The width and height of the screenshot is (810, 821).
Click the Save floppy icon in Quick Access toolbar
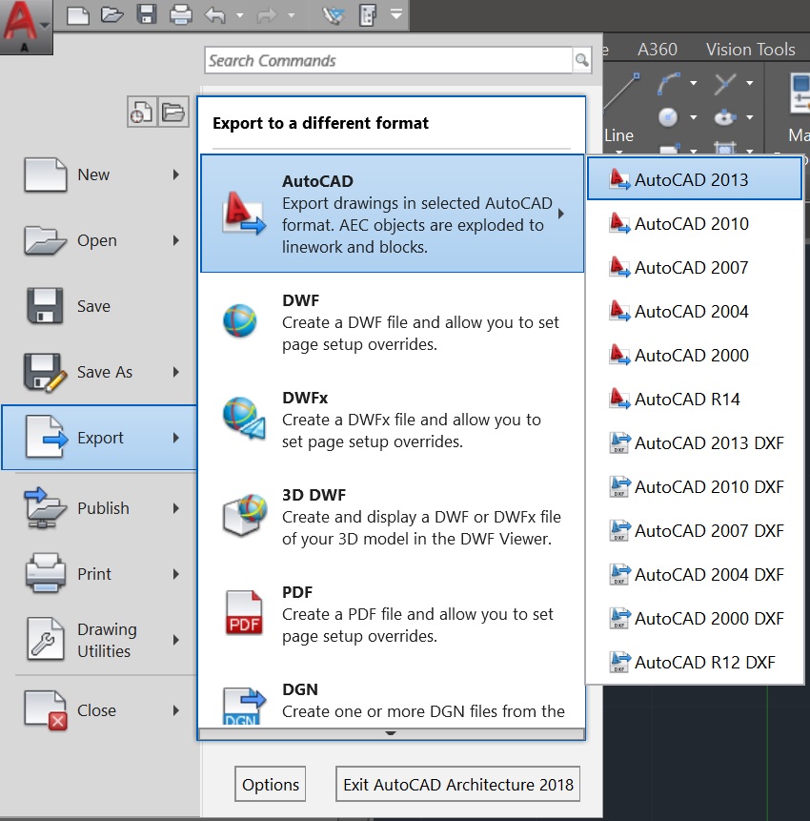click(x=147, y=14)
